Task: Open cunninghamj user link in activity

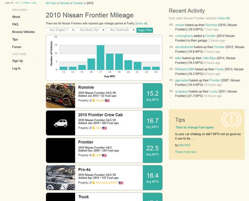Action: tap(184, 36)
